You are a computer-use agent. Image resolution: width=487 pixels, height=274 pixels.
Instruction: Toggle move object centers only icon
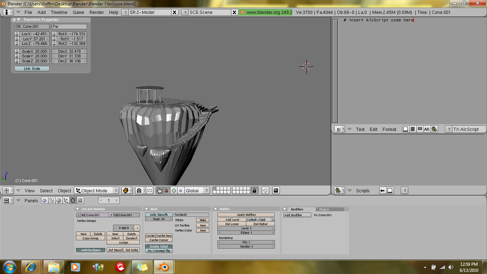(x=149, y=191)
